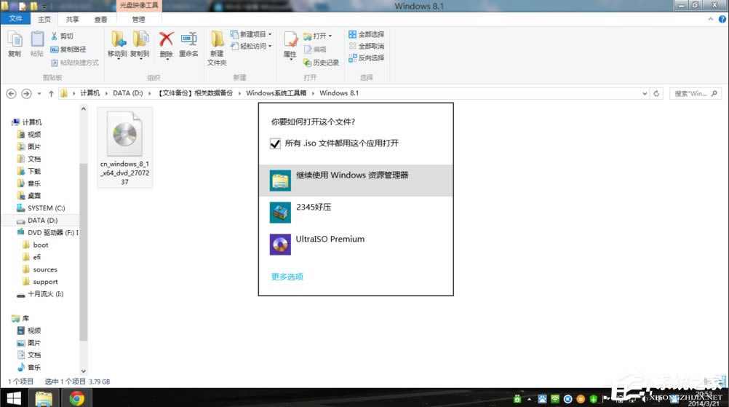This screenshot has width=729, height=407.
Task: Select 桌面 in the navigation pane
Action: click(29, 196)
